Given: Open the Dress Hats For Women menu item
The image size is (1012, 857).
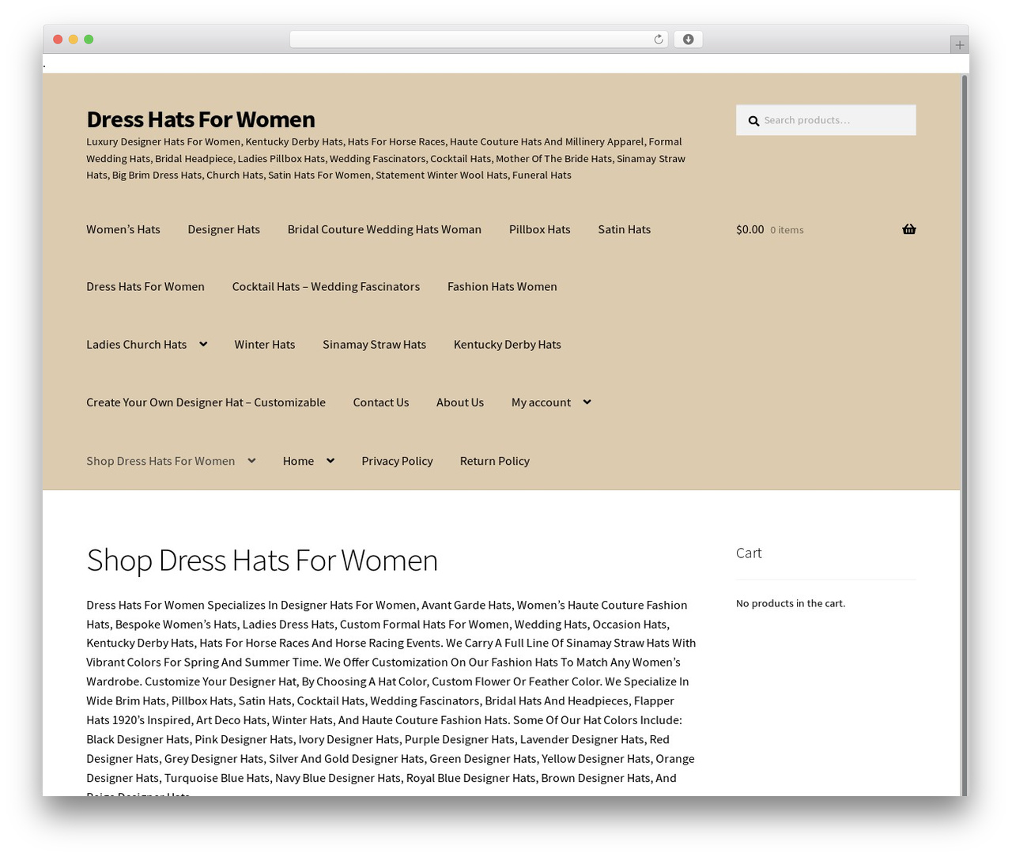Looking at the screenshot, I should [145, 286].
